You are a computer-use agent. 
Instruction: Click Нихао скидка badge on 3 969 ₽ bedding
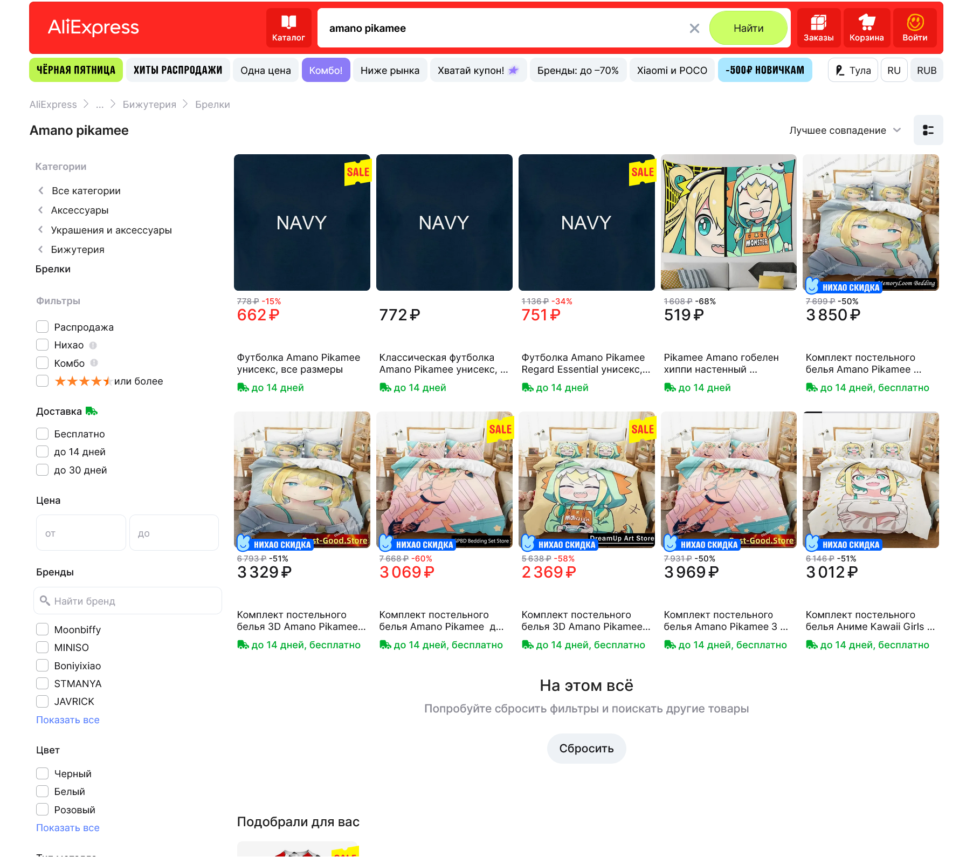point(701,544)
